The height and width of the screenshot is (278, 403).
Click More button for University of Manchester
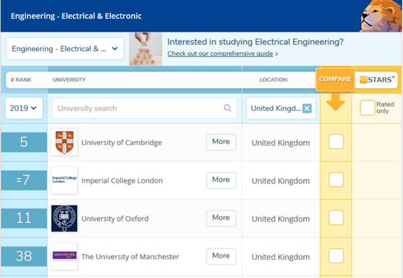pos(221,256)
